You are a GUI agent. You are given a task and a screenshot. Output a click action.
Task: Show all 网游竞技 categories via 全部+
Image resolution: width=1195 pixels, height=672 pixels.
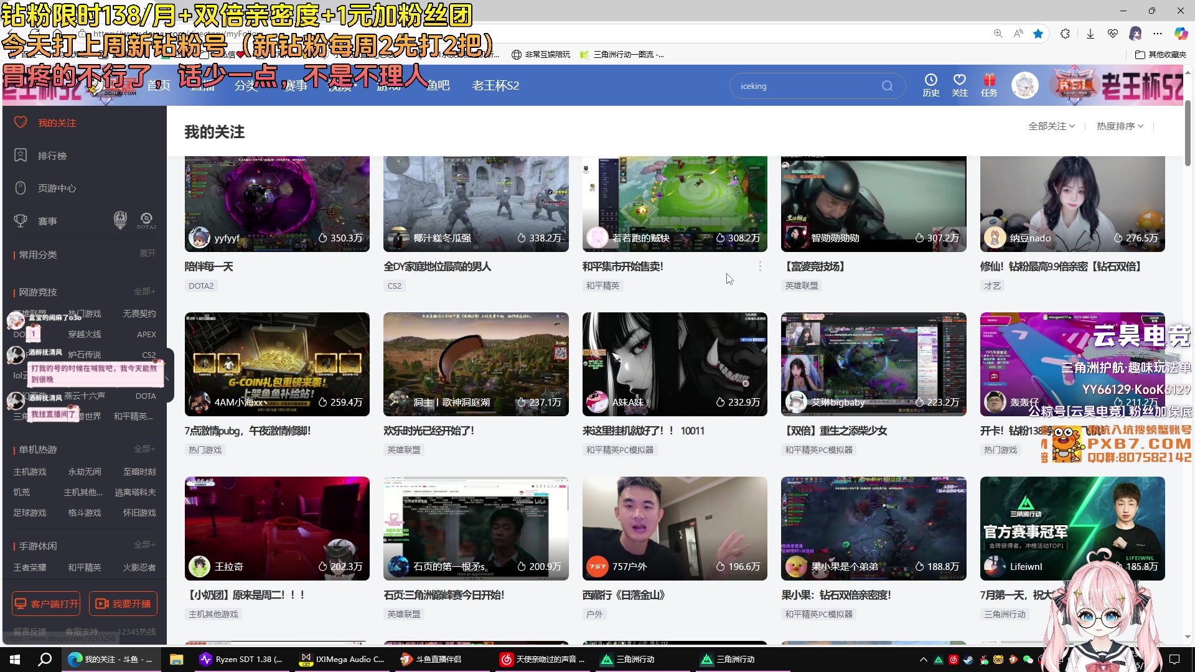click(145, 291)
